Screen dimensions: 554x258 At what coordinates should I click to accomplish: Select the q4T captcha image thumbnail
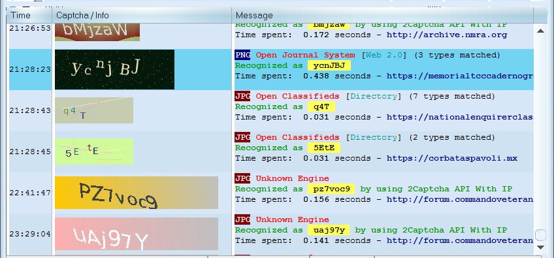(94, 110)
